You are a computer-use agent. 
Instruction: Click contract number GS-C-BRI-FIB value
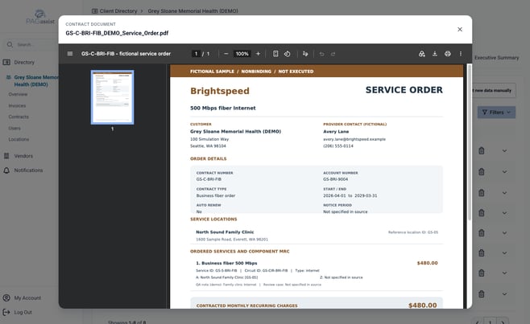(209, 179)
